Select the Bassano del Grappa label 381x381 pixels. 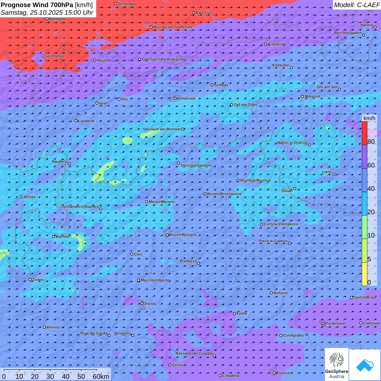point(194,353)
